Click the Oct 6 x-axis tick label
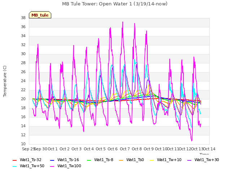Image resolution: width=231 pixels, height=173 pixels. (x=113, y=149)
